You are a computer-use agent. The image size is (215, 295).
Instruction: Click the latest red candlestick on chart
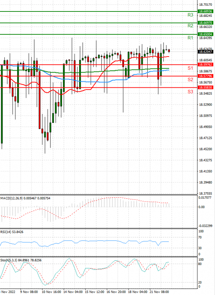point(169,50)
